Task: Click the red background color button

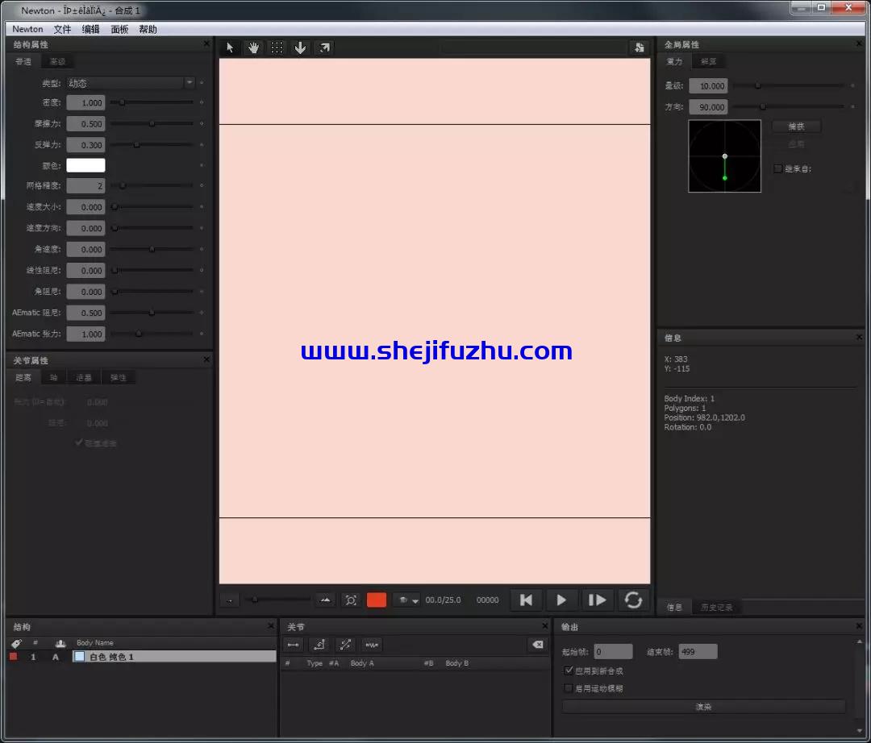Action: coord(377,600)
